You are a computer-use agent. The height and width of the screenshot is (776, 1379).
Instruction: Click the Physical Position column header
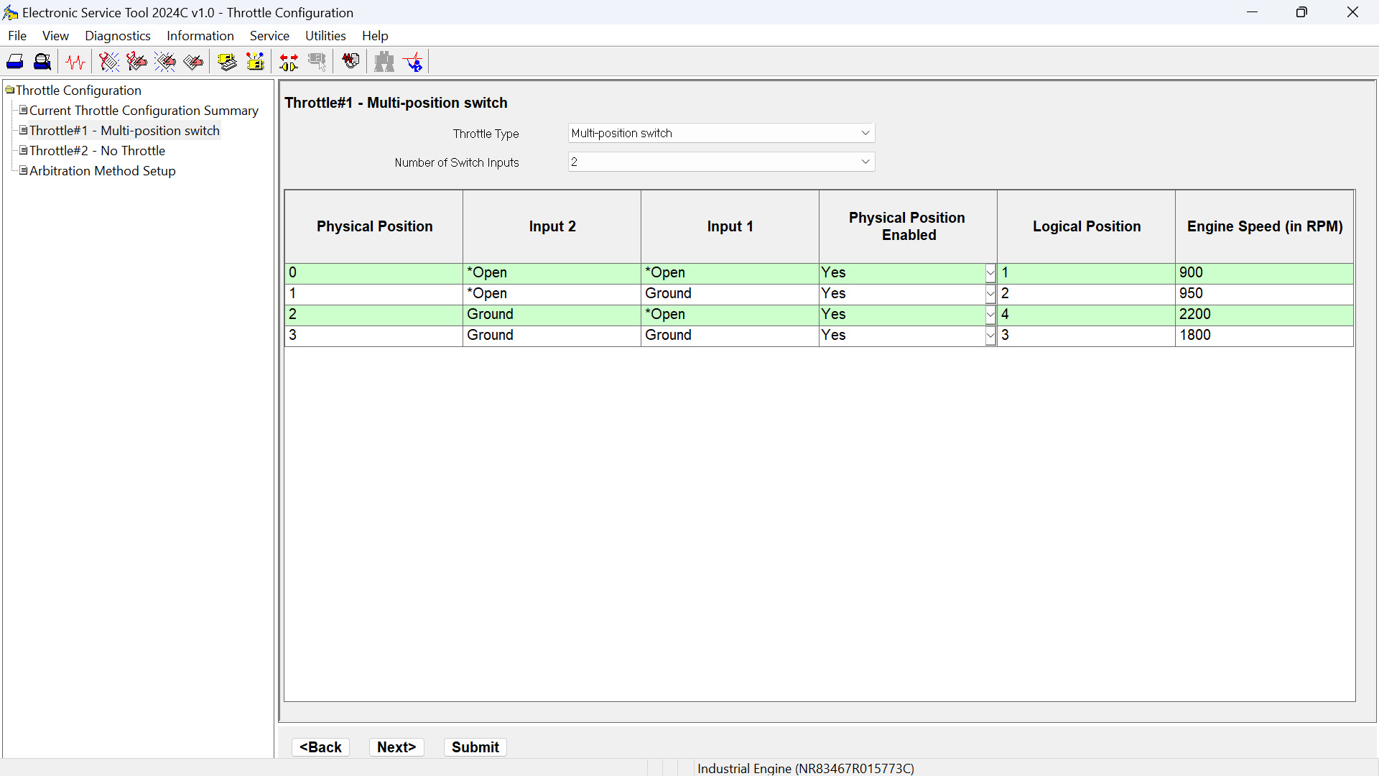click(x=374, y=226)
